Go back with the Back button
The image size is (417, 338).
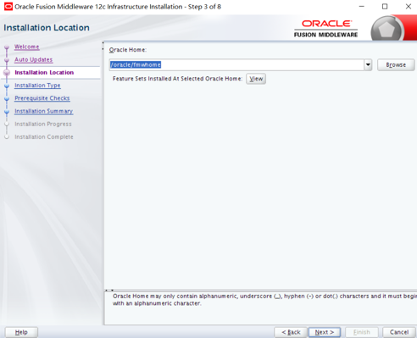tap(291, 332)
